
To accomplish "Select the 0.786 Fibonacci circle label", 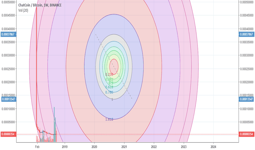I will [x=109, y=92].
